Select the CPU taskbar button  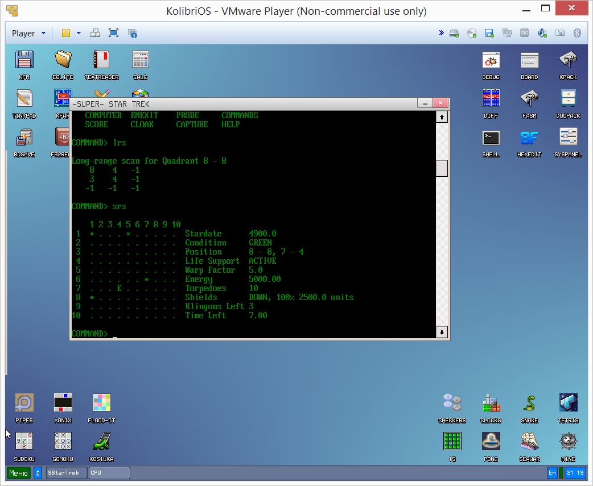[109, 473]
